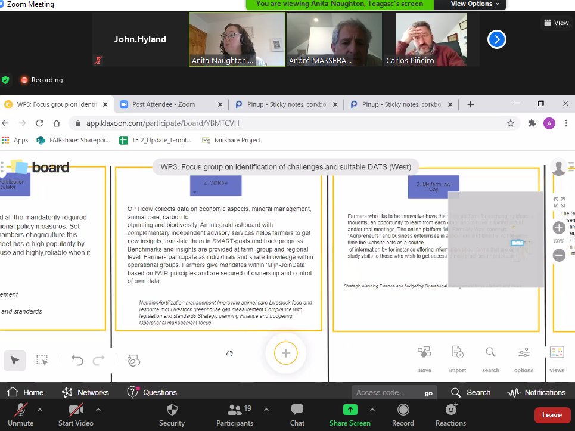
Task: Undo the last board action
Action: coord(77,360)
